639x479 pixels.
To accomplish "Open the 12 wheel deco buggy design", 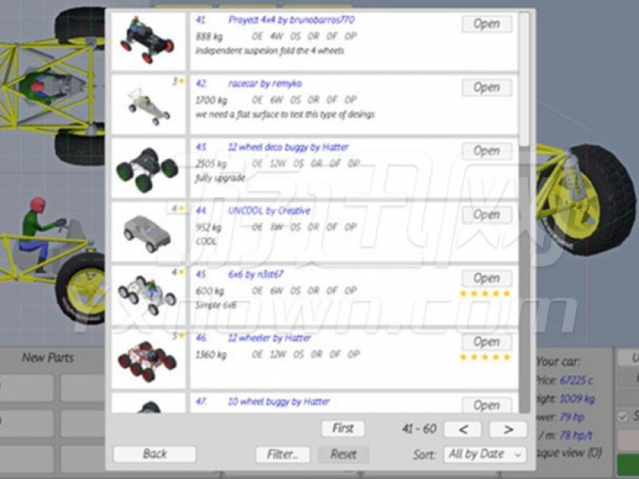I will tap(486, 151).
